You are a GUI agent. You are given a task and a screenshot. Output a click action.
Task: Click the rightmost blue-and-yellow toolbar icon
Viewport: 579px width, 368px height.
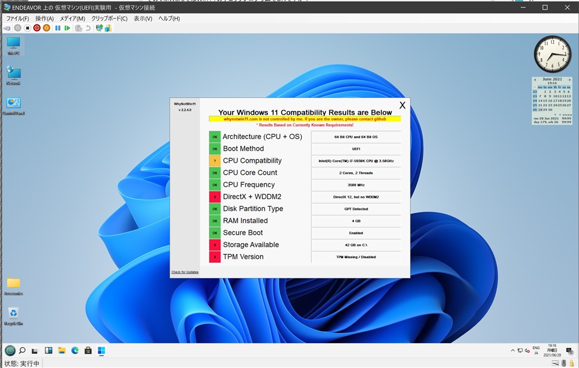point(108,28)
